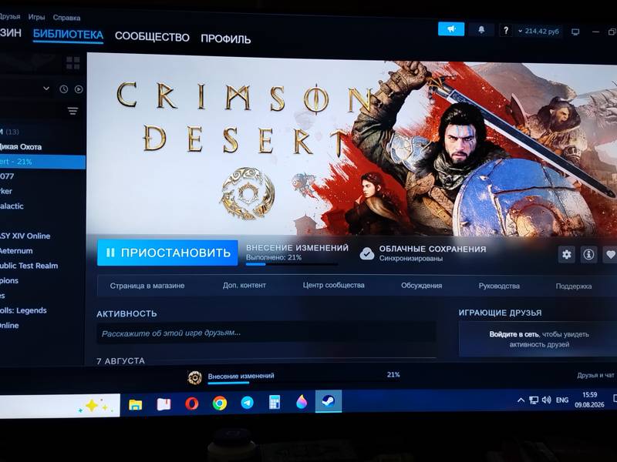This screenshot has width=617, height=462.
Task: Click the Войдите в сеть link
Action: [514, 334]
